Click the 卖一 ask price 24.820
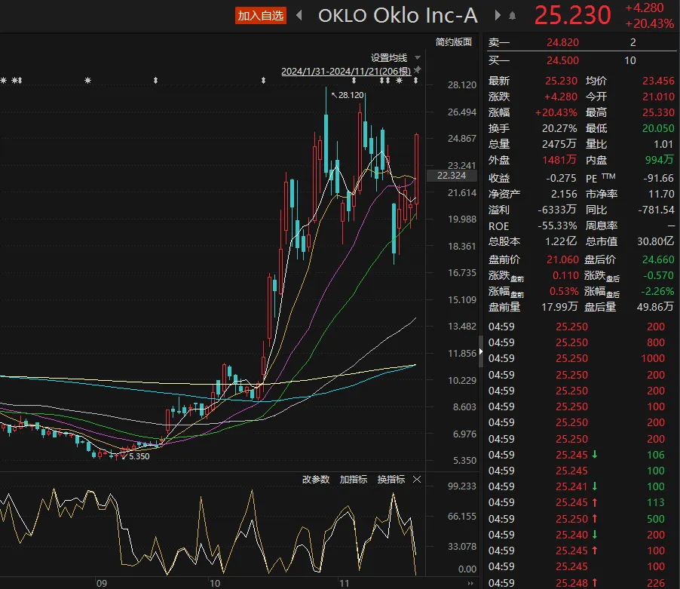The image size is (680, 589). (562, 42)
